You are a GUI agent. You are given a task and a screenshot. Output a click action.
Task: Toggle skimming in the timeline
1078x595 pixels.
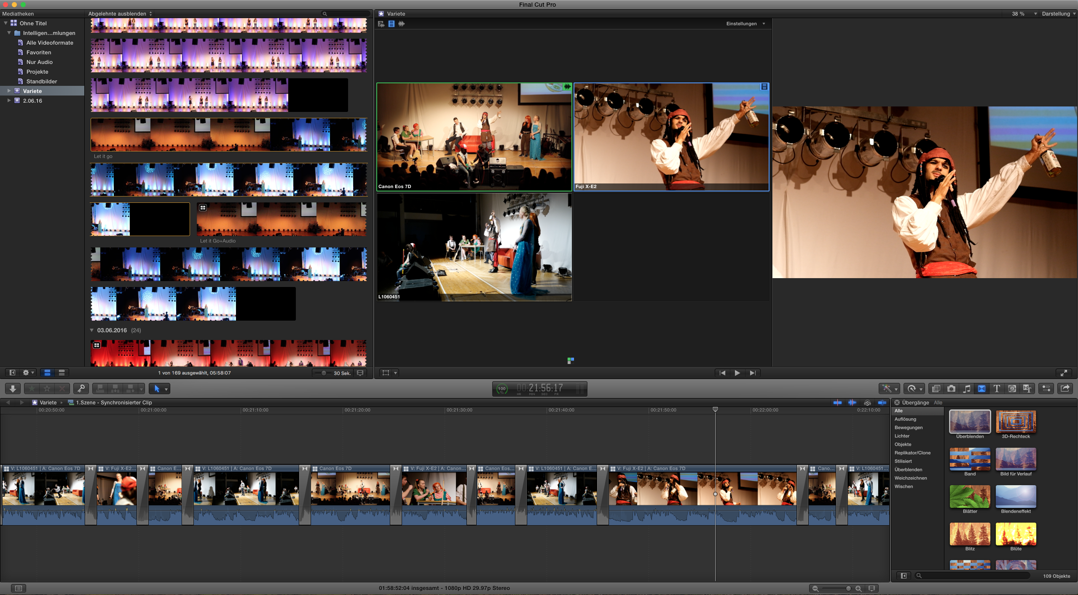837,403
